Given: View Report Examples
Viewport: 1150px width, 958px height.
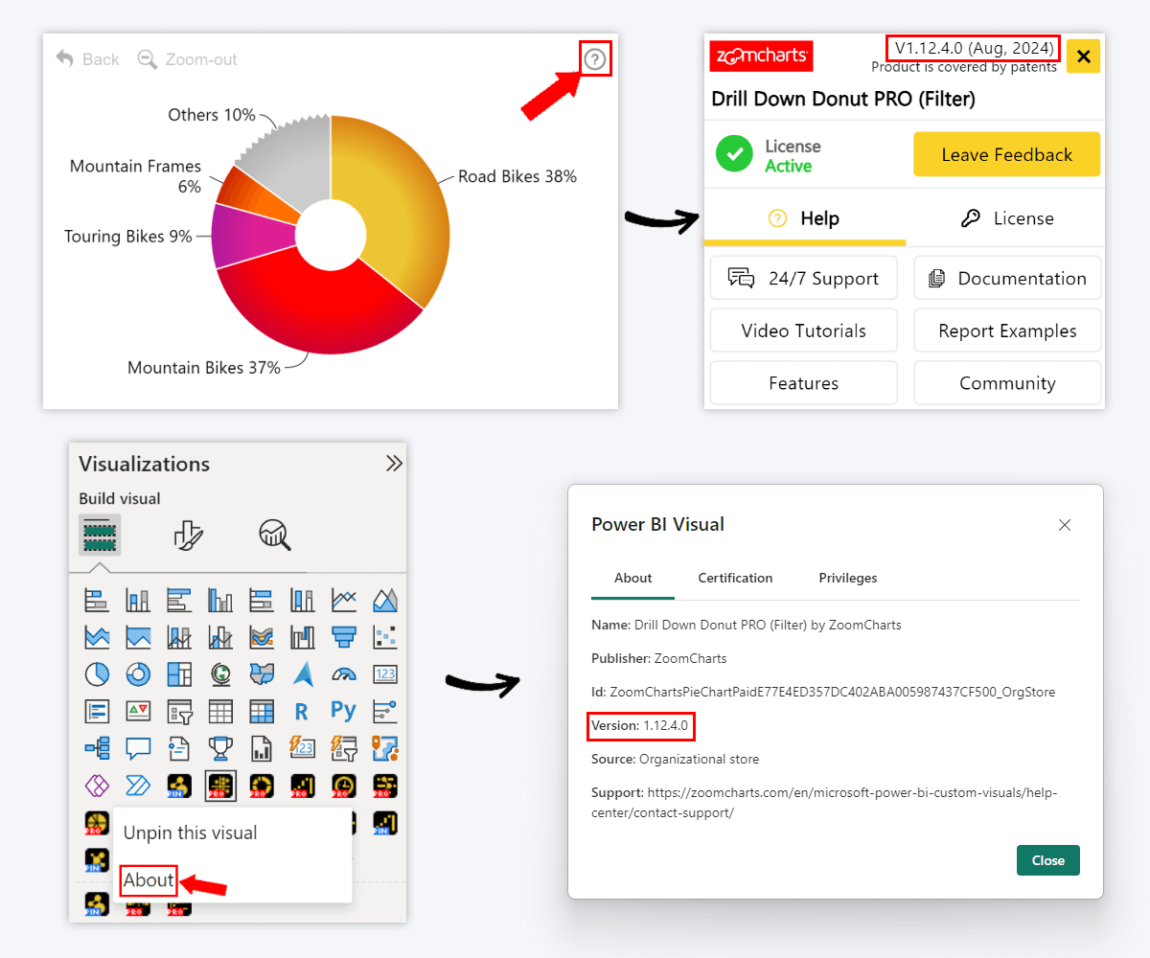Looking at the screenshot, I should coord(1007,331).
